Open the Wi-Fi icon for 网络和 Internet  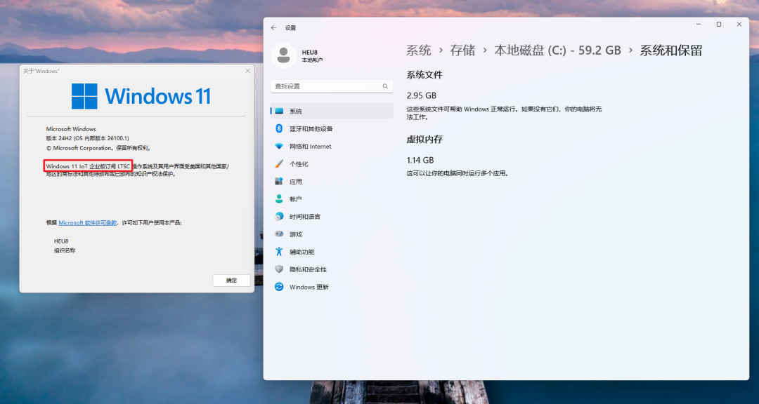279,147
